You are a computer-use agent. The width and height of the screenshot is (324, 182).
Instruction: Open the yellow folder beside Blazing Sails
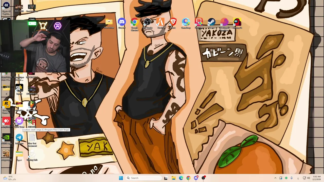(x=19, y=155)
